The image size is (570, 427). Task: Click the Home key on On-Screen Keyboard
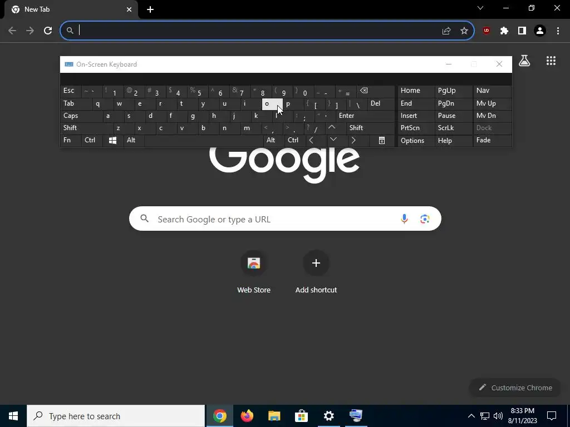(x=416, y=91)
